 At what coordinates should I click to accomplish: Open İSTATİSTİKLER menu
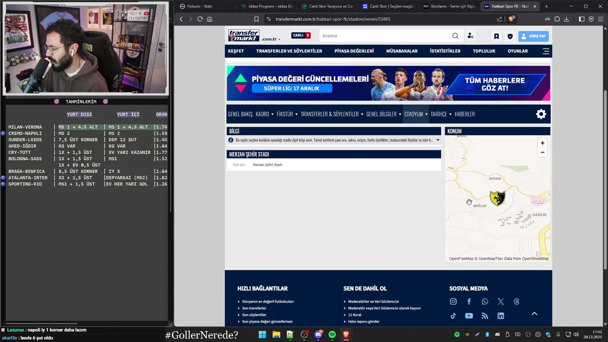tap(445, 51)
